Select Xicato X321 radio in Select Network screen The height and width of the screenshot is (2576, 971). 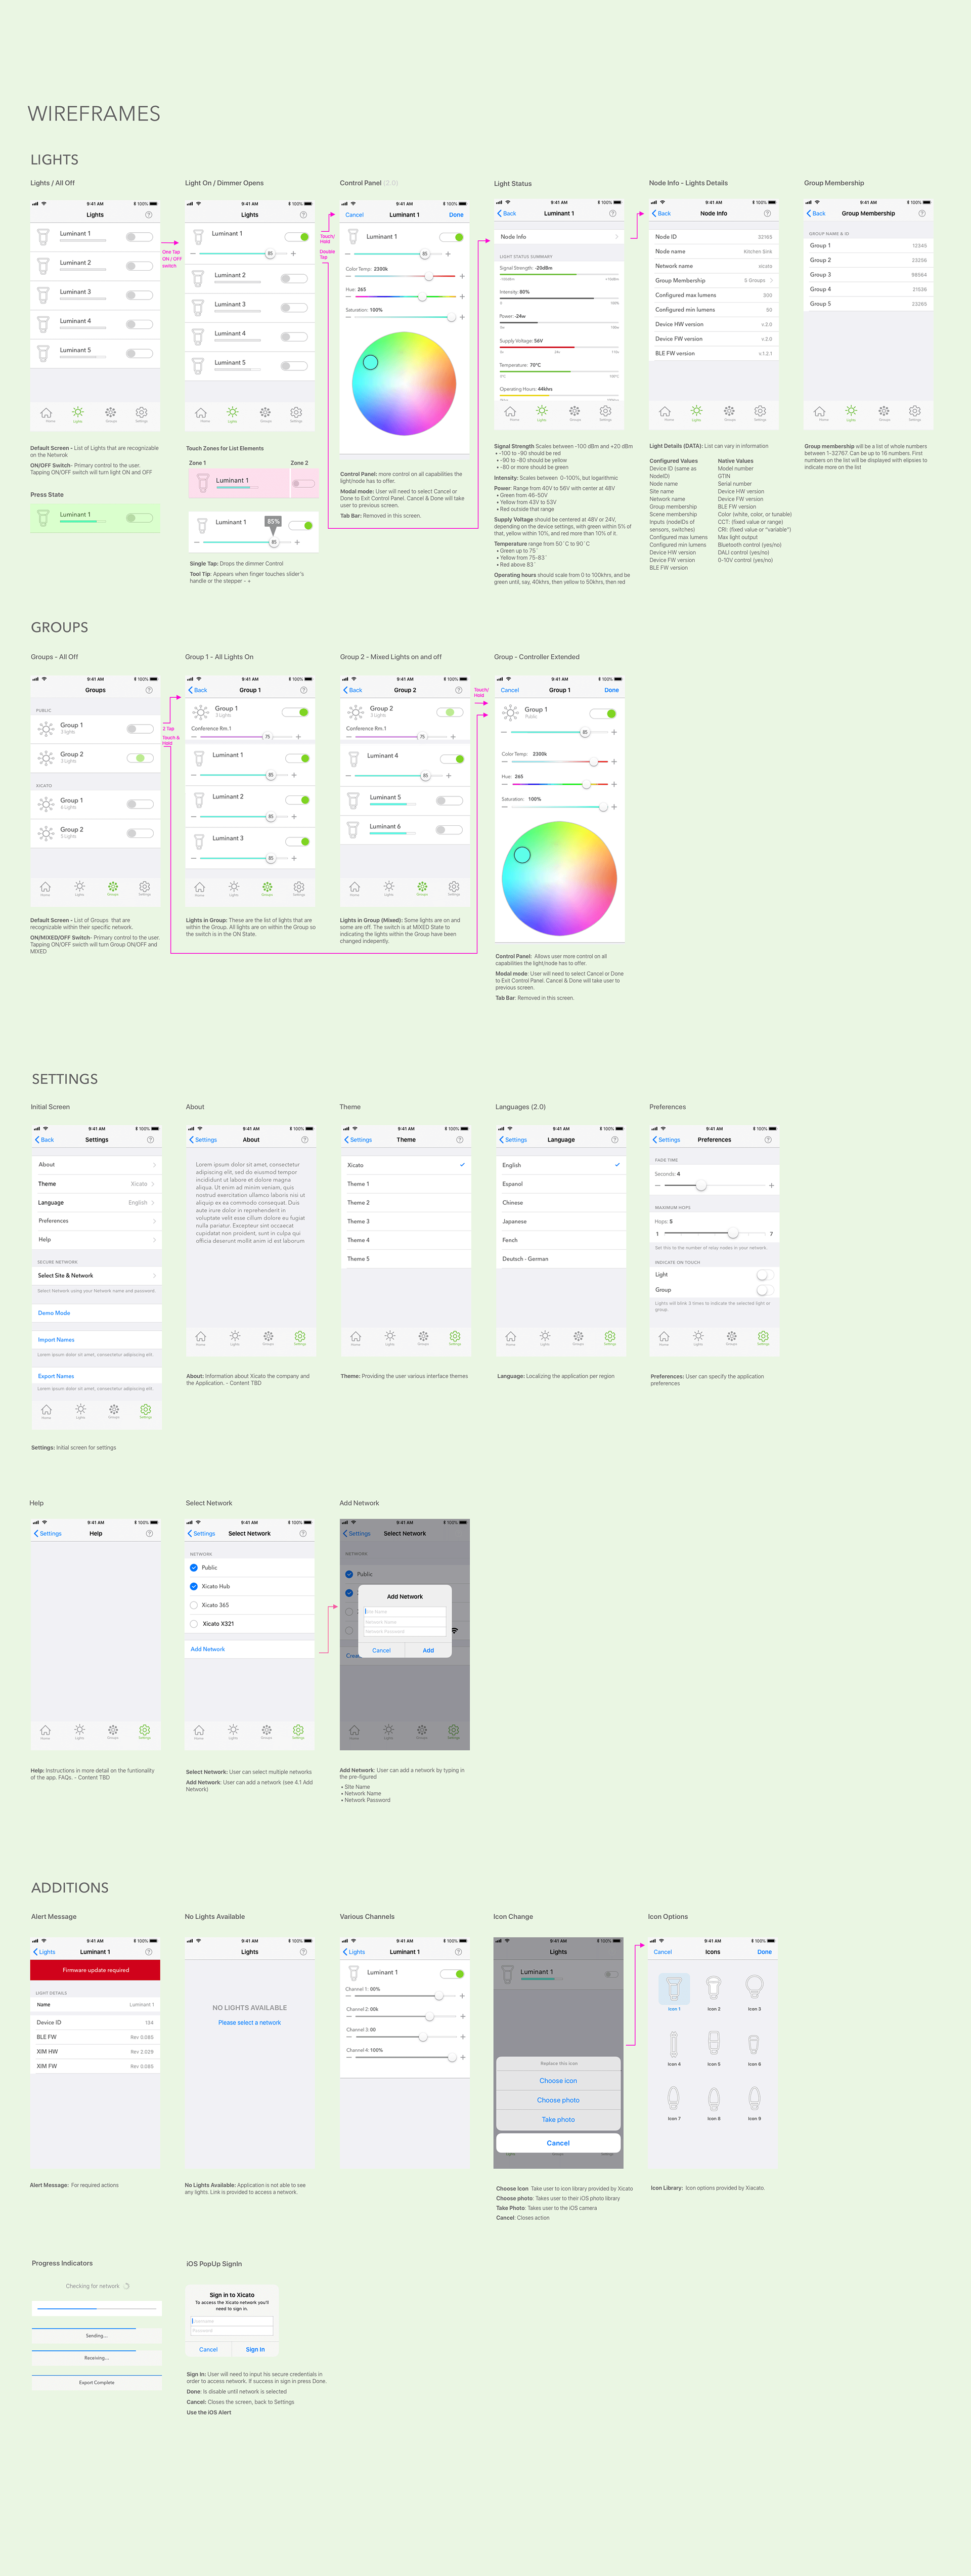(x=194, y=1624)
